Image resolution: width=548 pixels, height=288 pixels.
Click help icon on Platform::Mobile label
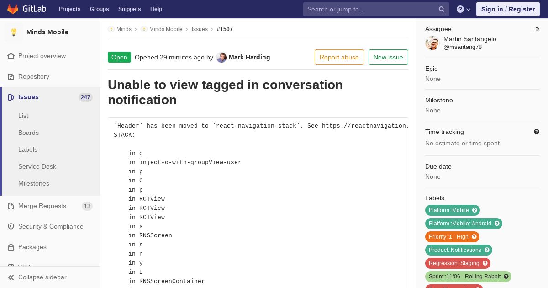pos(474,210)
